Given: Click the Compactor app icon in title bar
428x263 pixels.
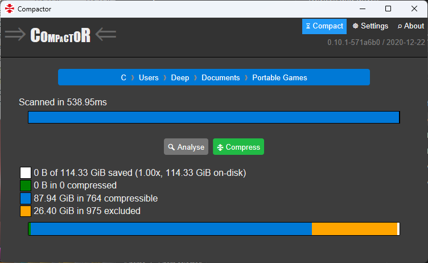Looking at the screenshot, I should 9,9.
